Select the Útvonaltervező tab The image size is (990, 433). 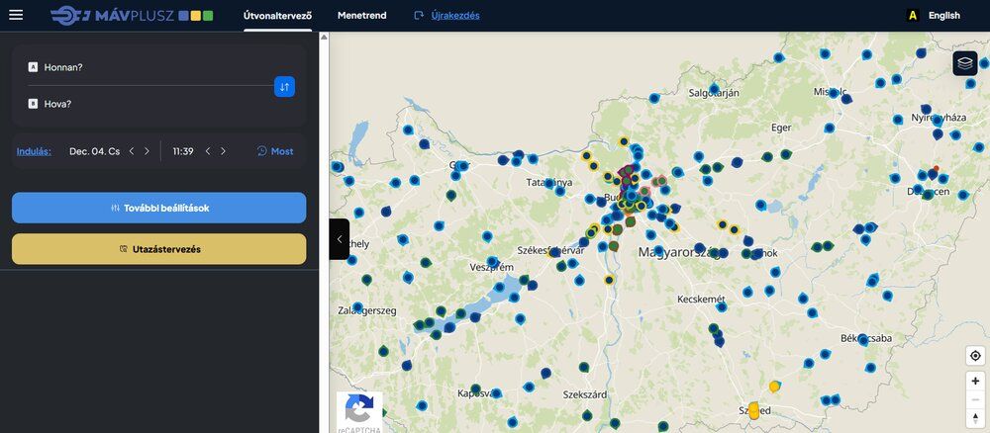[276, 16]
